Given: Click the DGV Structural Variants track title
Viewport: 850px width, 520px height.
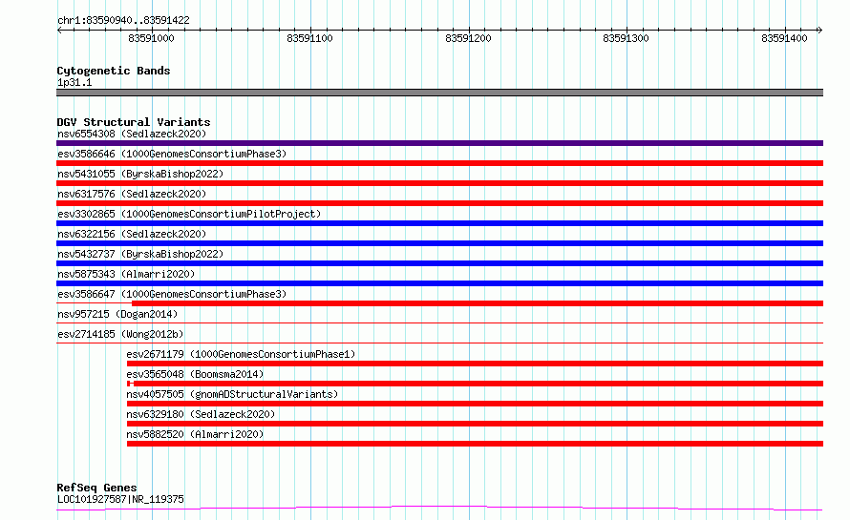Looking at the screenshot, I should pos(134,122).
